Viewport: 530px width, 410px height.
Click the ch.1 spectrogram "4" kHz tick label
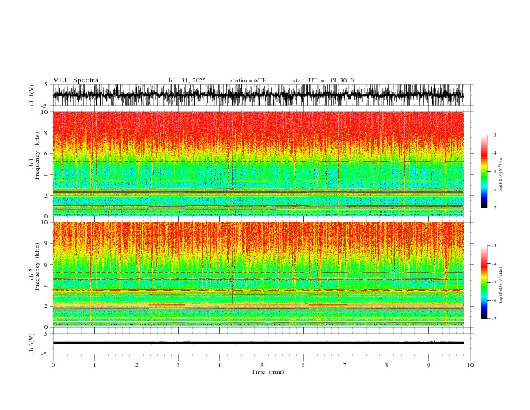tap(47, 175)
